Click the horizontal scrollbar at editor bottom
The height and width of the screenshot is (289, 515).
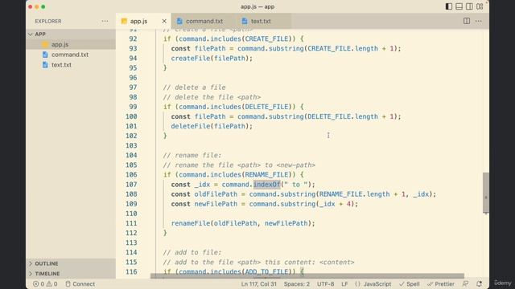click(307, 276)
